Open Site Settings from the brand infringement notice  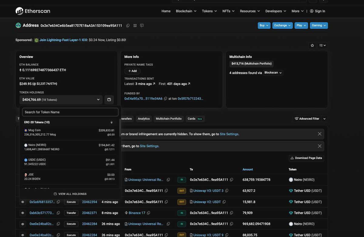tap(229, 134)
